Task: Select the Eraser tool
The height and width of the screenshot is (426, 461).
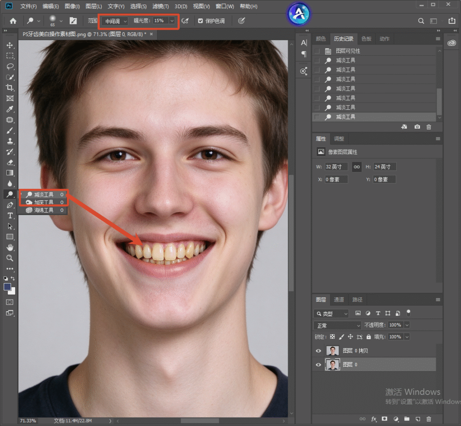Action: coord(10,162)
